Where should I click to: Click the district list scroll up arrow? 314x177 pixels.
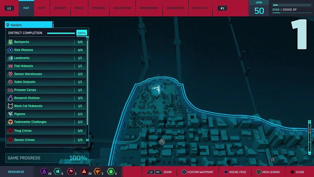coord(87,37)
